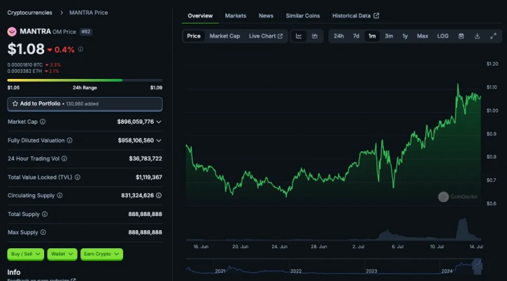Image resolution: width=507 pixels, height=281 pixels.
Task: Click the 24h Range progress bar
Action: pyautogui.click(x=85, y=80)
